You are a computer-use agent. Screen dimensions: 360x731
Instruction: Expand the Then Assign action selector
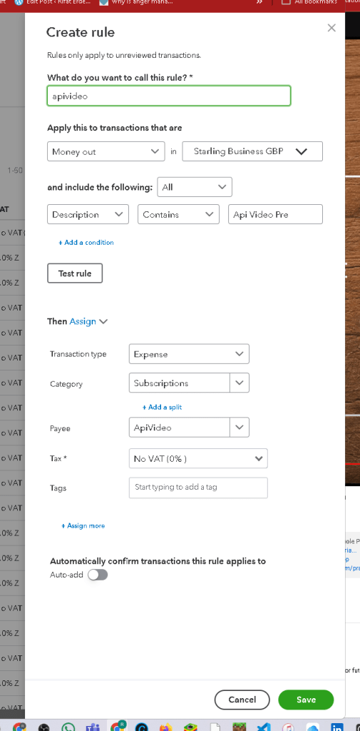coord(88,321)
